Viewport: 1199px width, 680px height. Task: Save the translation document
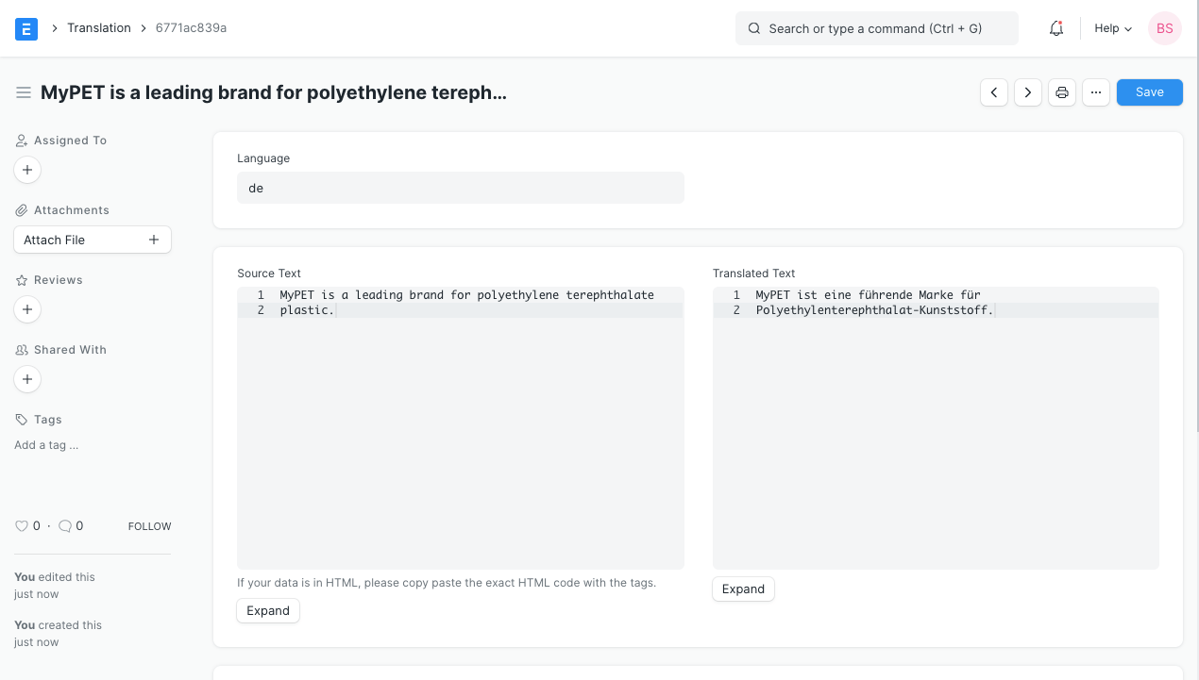coord(1149,92)
